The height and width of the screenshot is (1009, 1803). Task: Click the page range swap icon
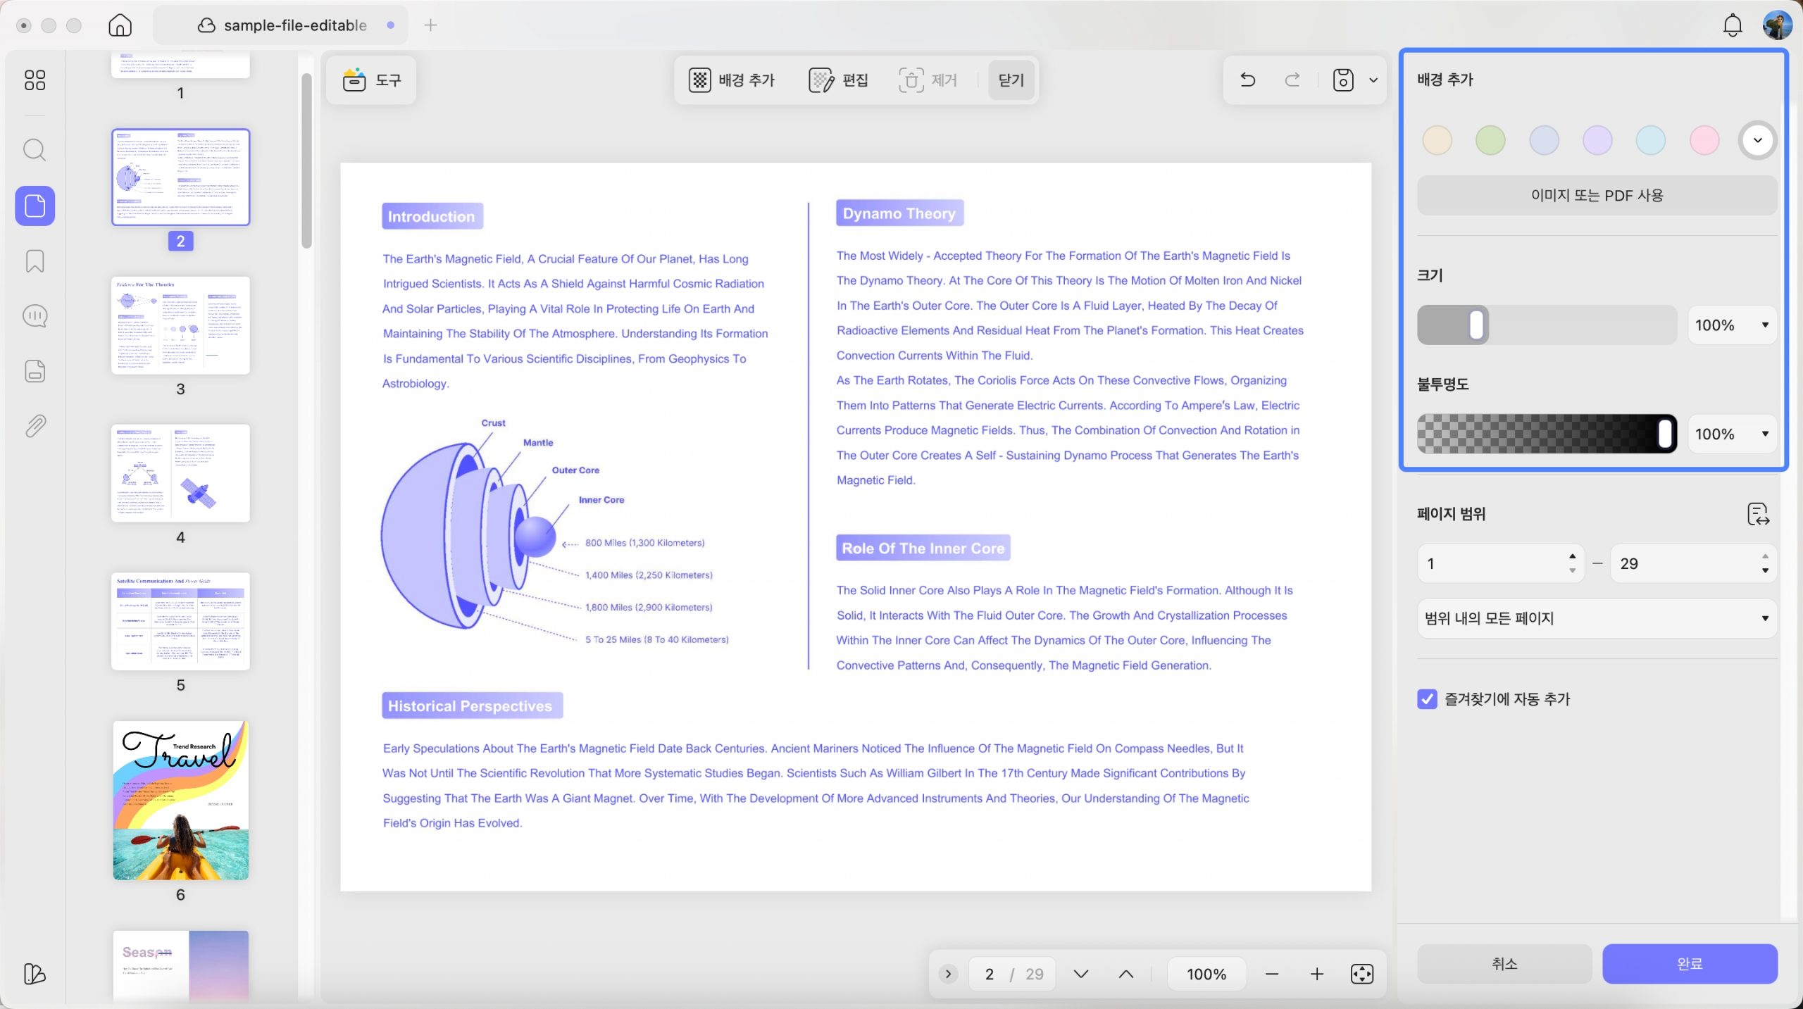(x=1758, y=514)
